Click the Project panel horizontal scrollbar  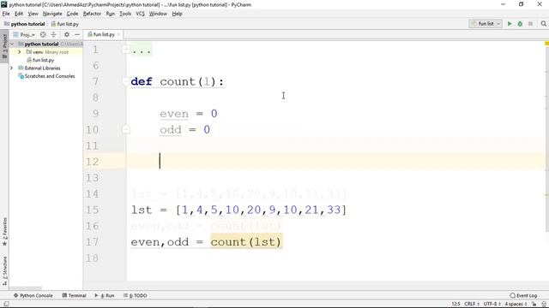[x=25, y=288]
